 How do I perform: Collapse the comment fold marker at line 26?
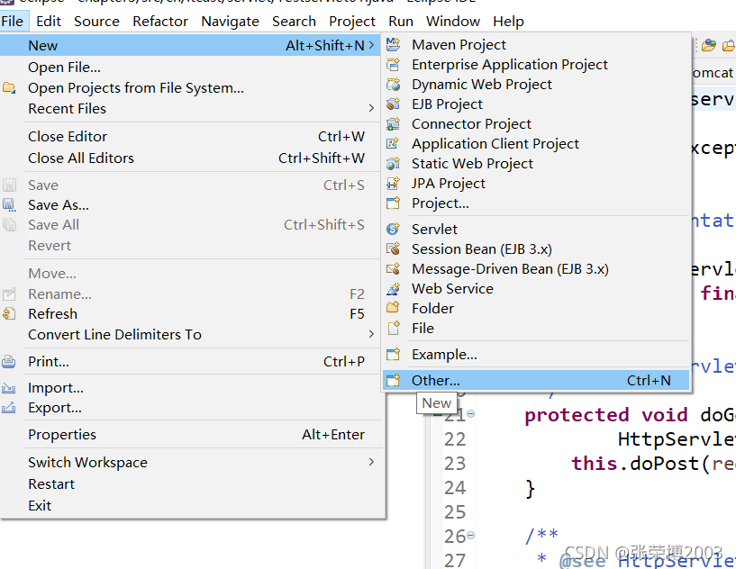pyautogui.click(x=470, y=535)
